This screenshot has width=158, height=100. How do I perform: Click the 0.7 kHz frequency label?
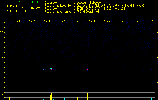2,82
